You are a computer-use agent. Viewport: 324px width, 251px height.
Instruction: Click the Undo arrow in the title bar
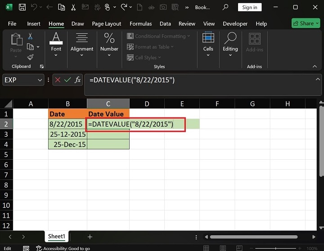(x=34, y=7)
